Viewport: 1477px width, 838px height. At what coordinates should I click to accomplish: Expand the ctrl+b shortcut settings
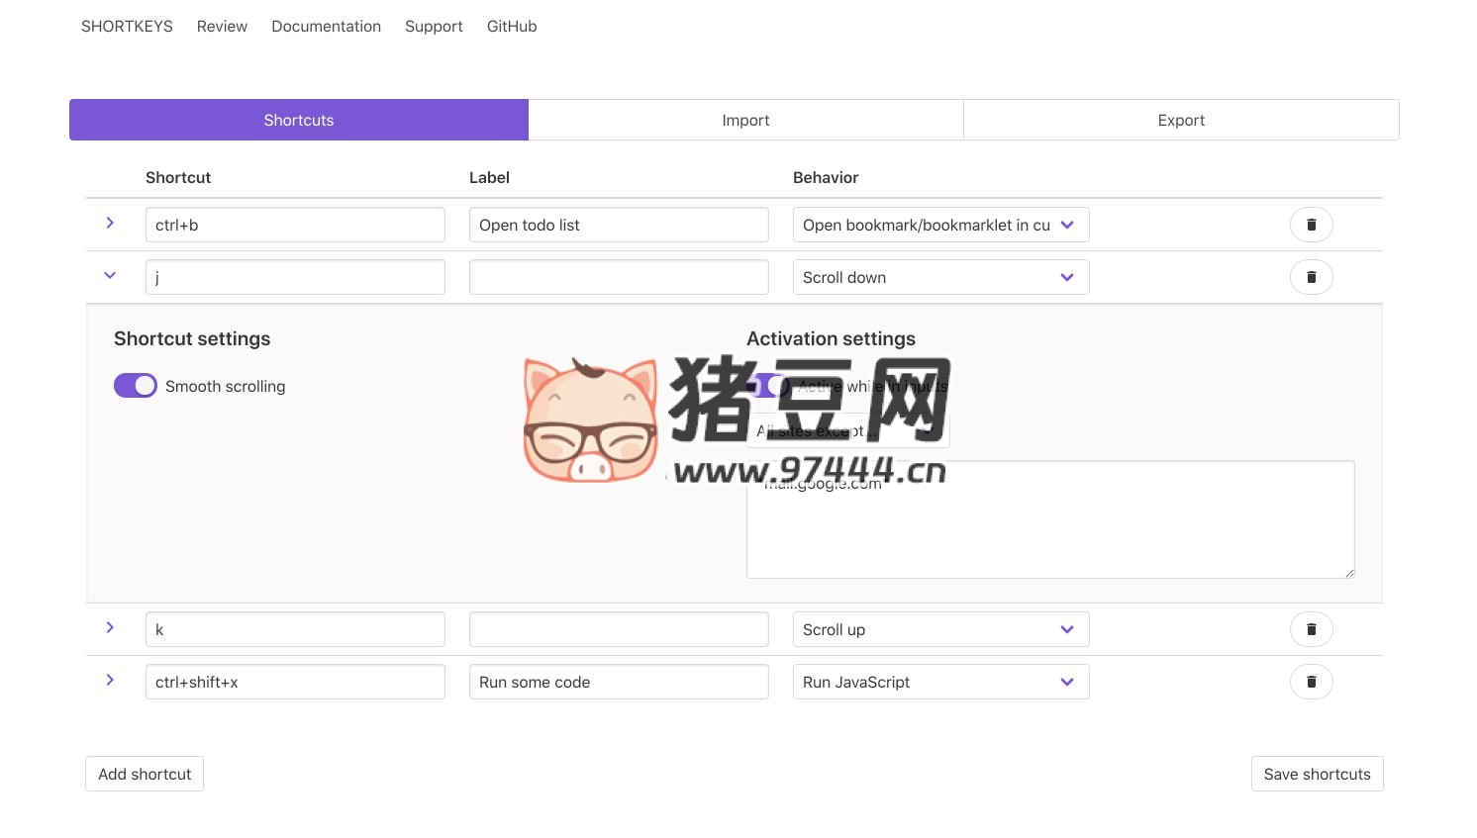pyautogui.click(x=110, y=224)
